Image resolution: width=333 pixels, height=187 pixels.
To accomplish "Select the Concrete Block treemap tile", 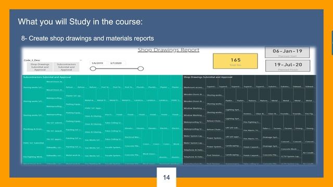I will click(290, 147).
